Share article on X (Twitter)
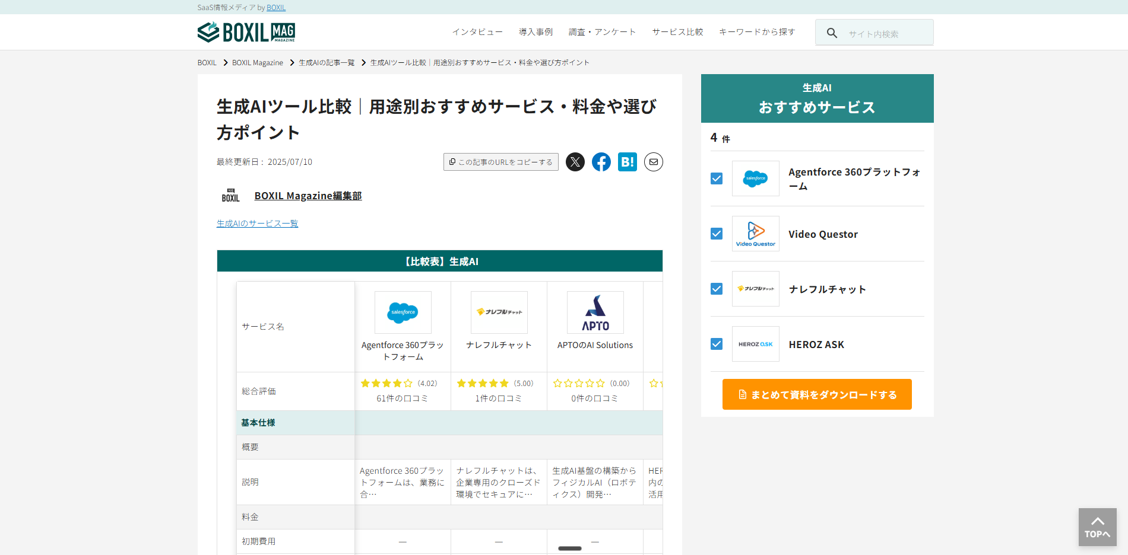 (x=575, y=162)
